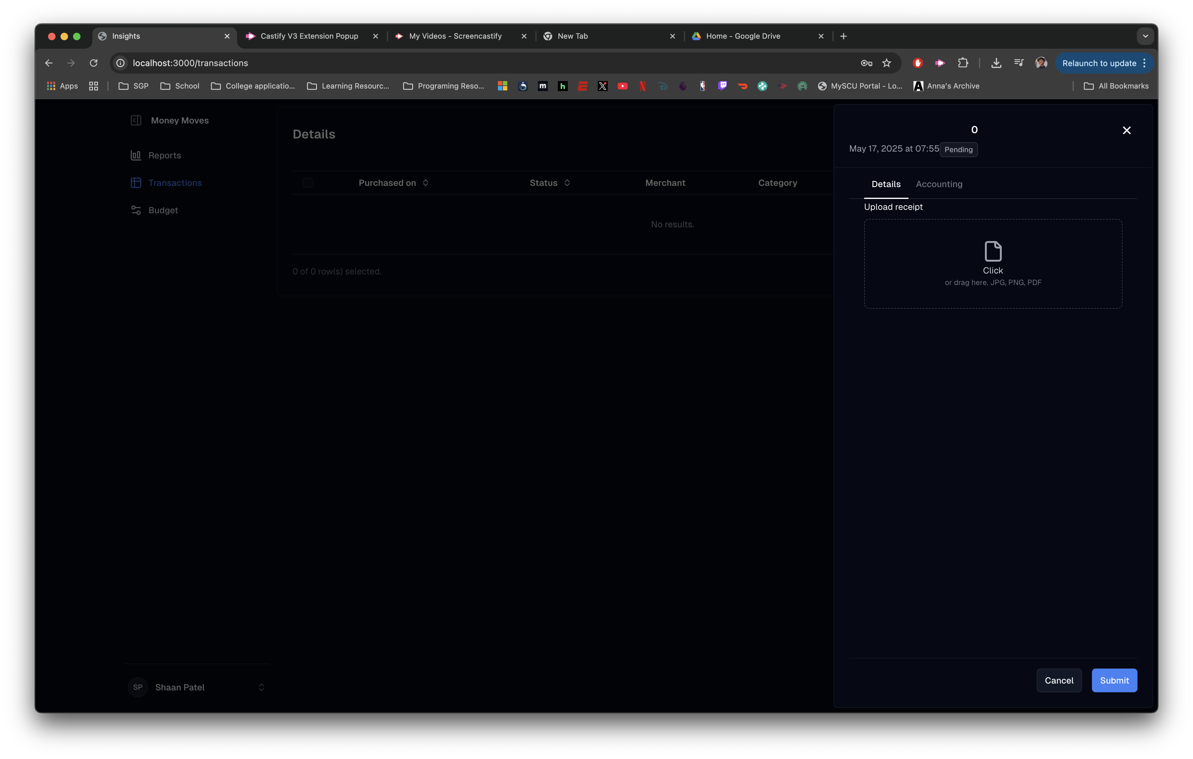Close the transaction details panel
The height and width of the screenshot is (759, 1193).
tap(1126, 130)
